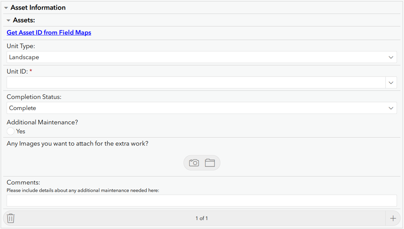Click inside the Comments text box
Screen dimensions: 404x229
pos(202,200)
